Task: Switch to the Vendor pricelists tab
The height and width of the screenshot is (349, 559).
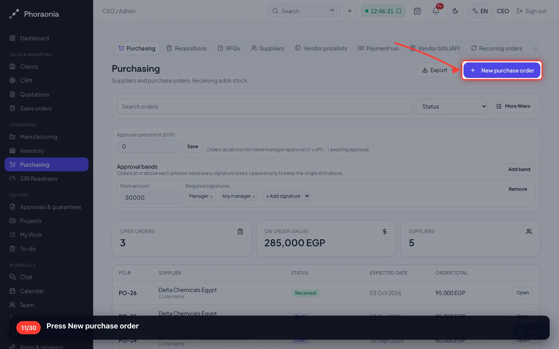Action: tap(321, 48)
